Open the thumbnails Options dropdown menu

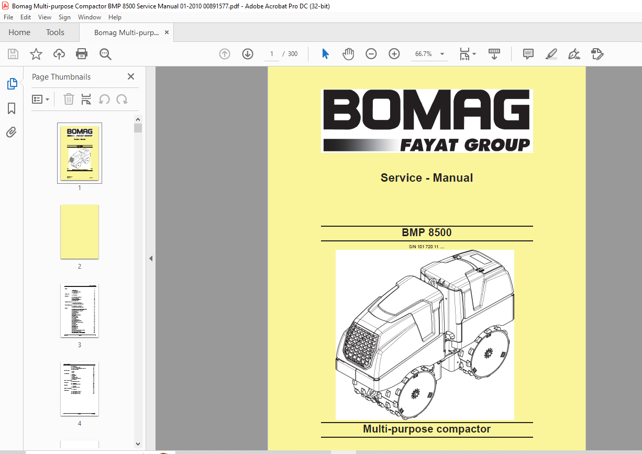point(41,99)
